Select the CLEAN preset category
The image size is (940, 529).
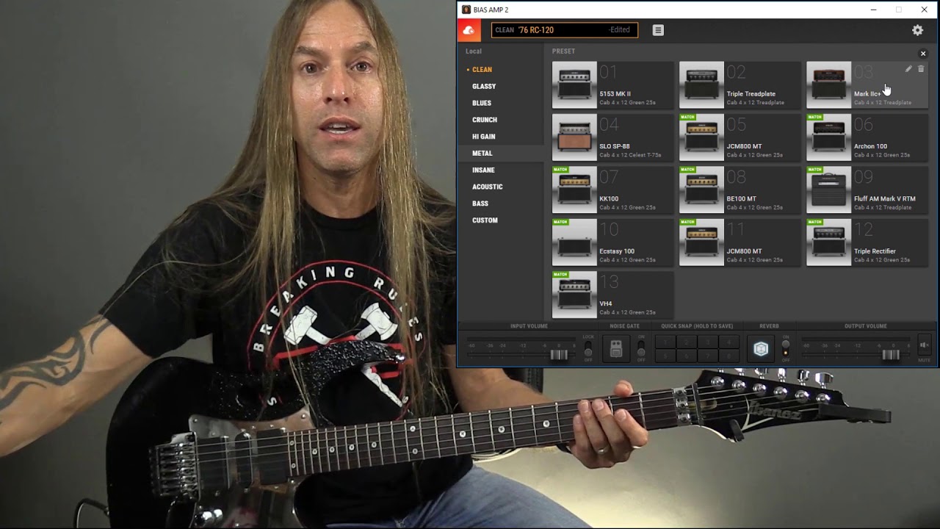482,70
